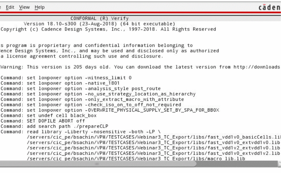Screen dimensions: 281x173
Task: Click the '-analysis_style post_route' command line
Action: [x=80, y=88]
